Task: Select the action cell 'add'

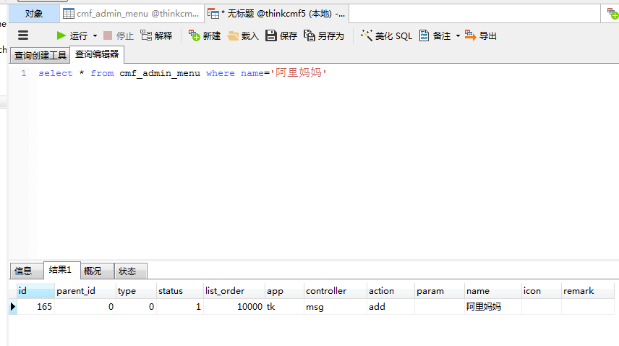Action: coord(390,307)
